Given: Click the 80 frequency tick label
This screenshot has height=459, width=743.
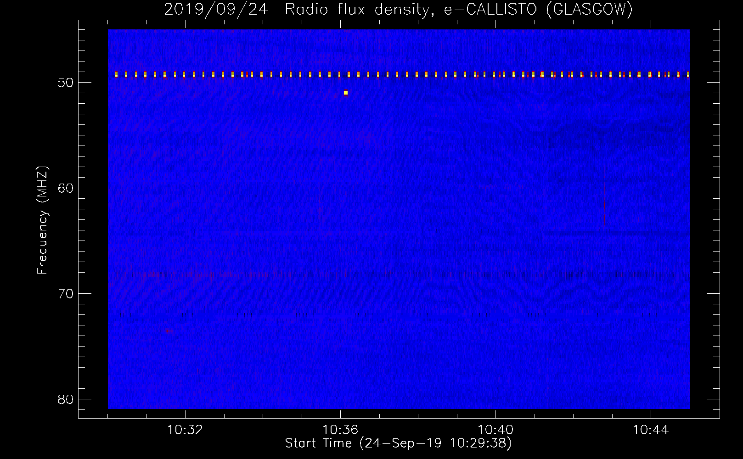Looking at the screenshot, I should point(66,399).
